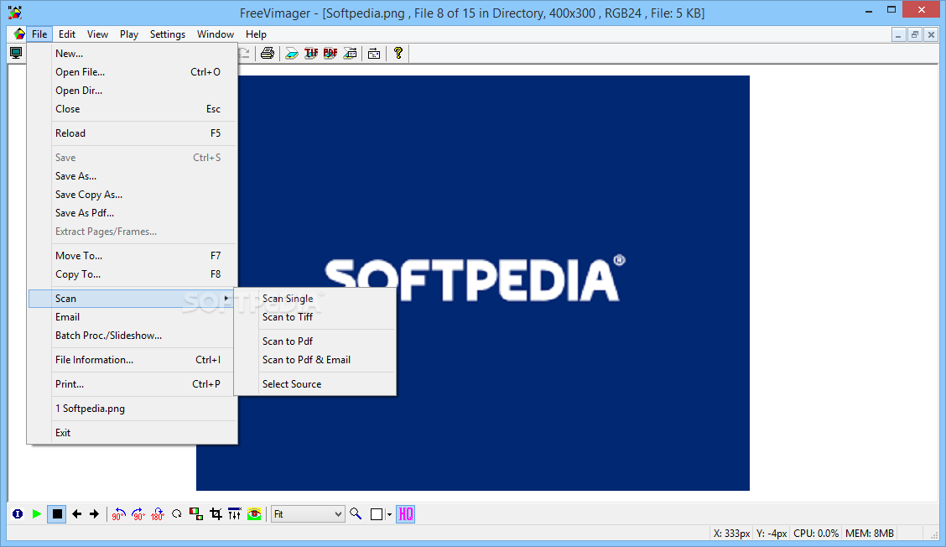Click the FreeVimager title bar app icon
Screen dimensions: 946x547
pyautogui.click(x=14, y=12)
